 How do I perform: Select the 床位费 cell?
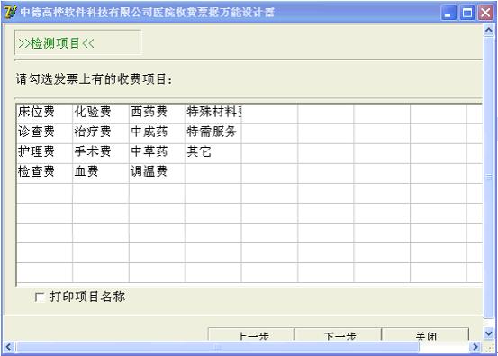[x=44, y=114]
